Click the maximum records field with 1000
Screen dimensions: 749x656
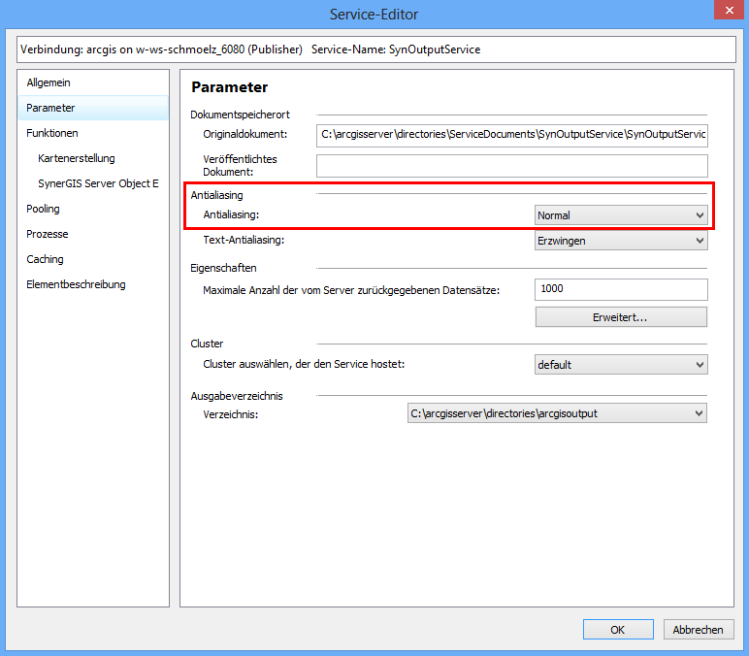click(x=621, y=289)
